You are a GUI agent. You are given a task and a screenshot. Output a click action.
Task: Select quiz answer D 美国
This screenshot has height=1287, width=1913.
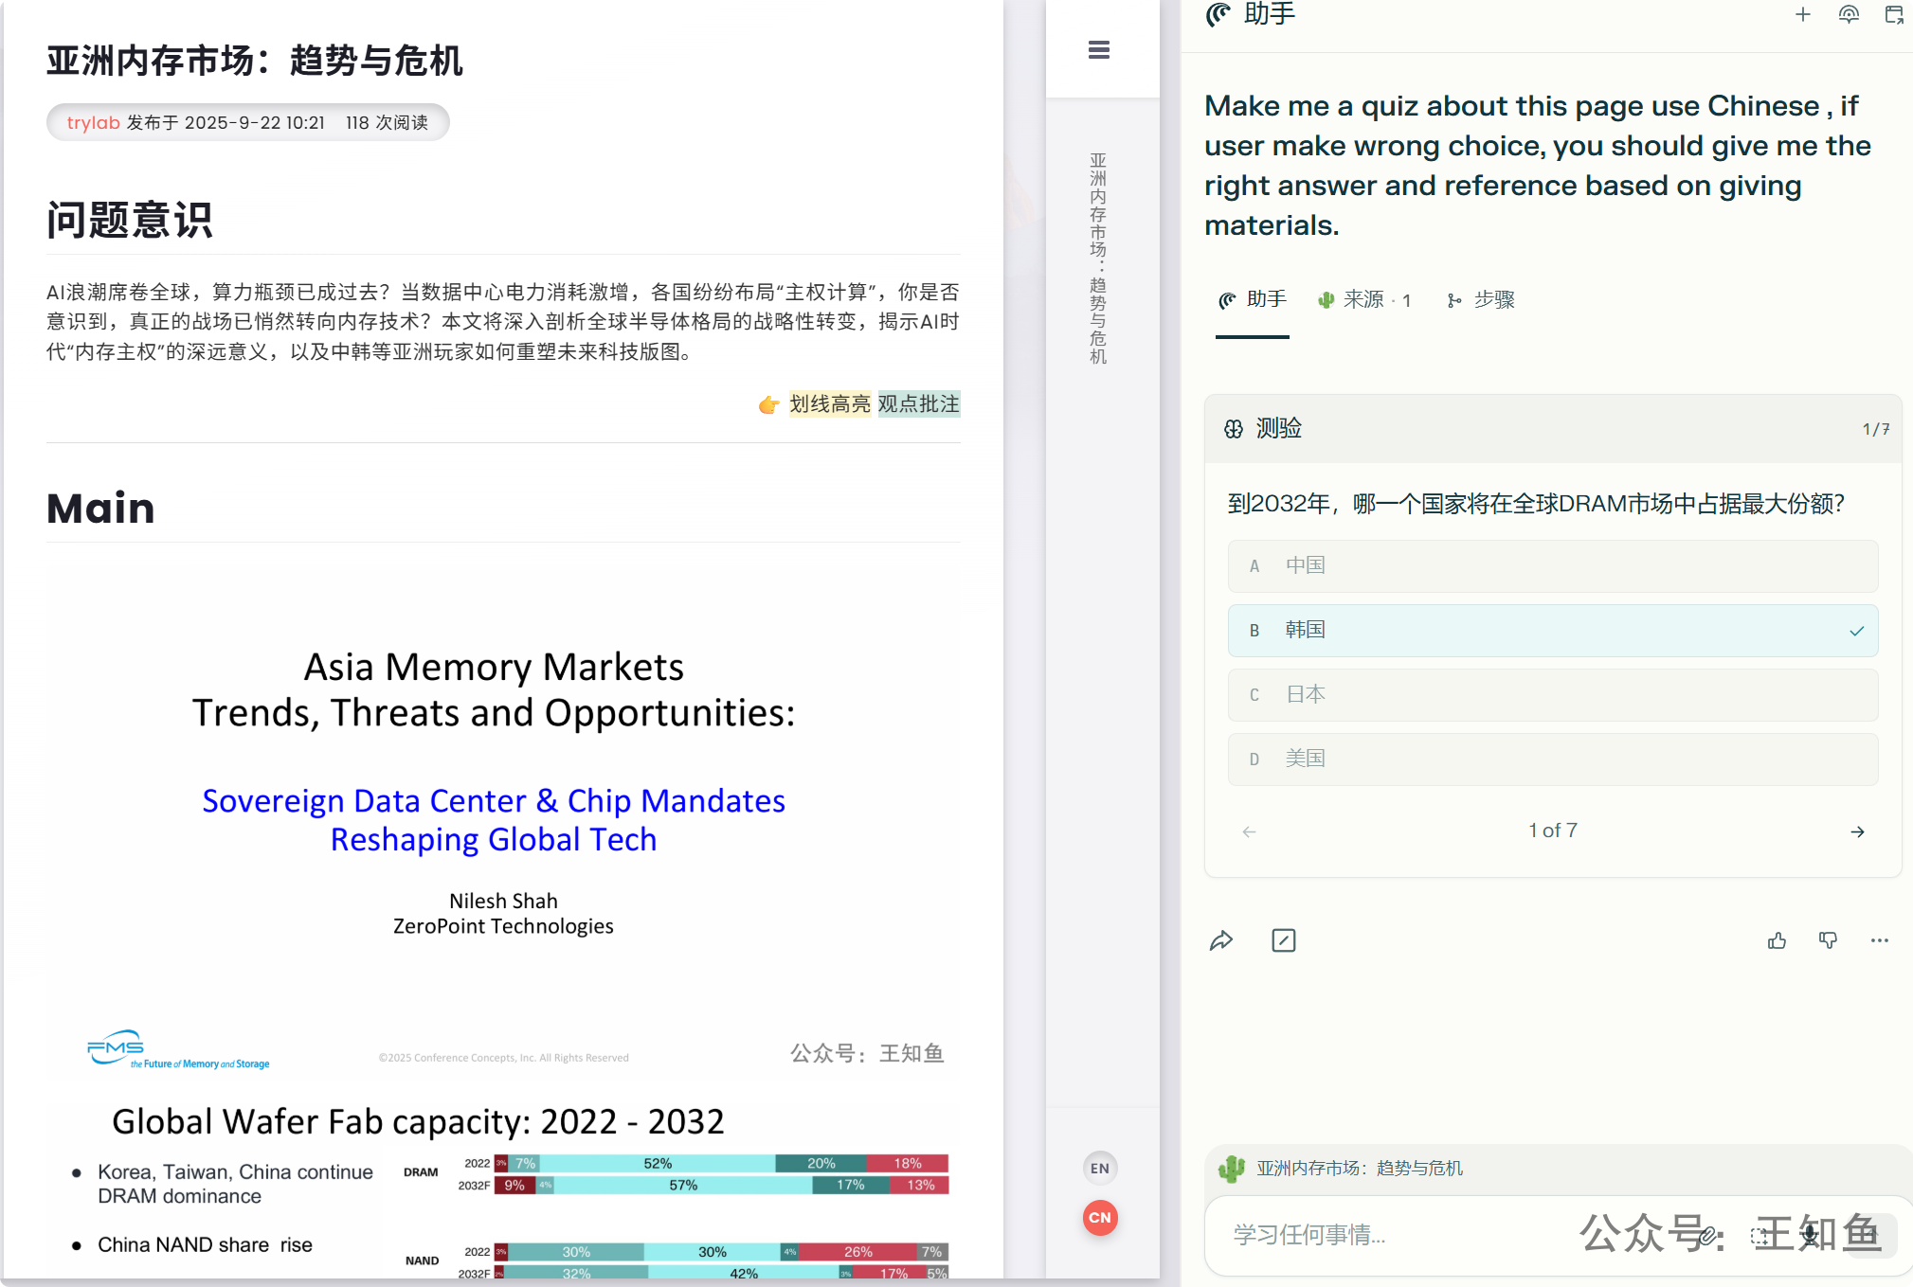1552,760
